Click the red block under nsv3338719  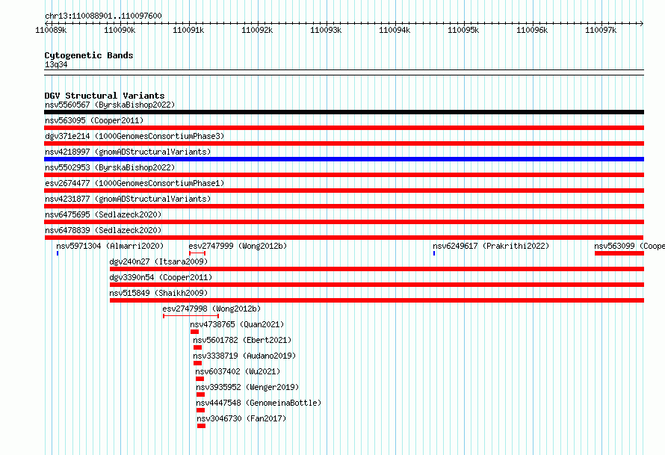[x=198, y=363]
